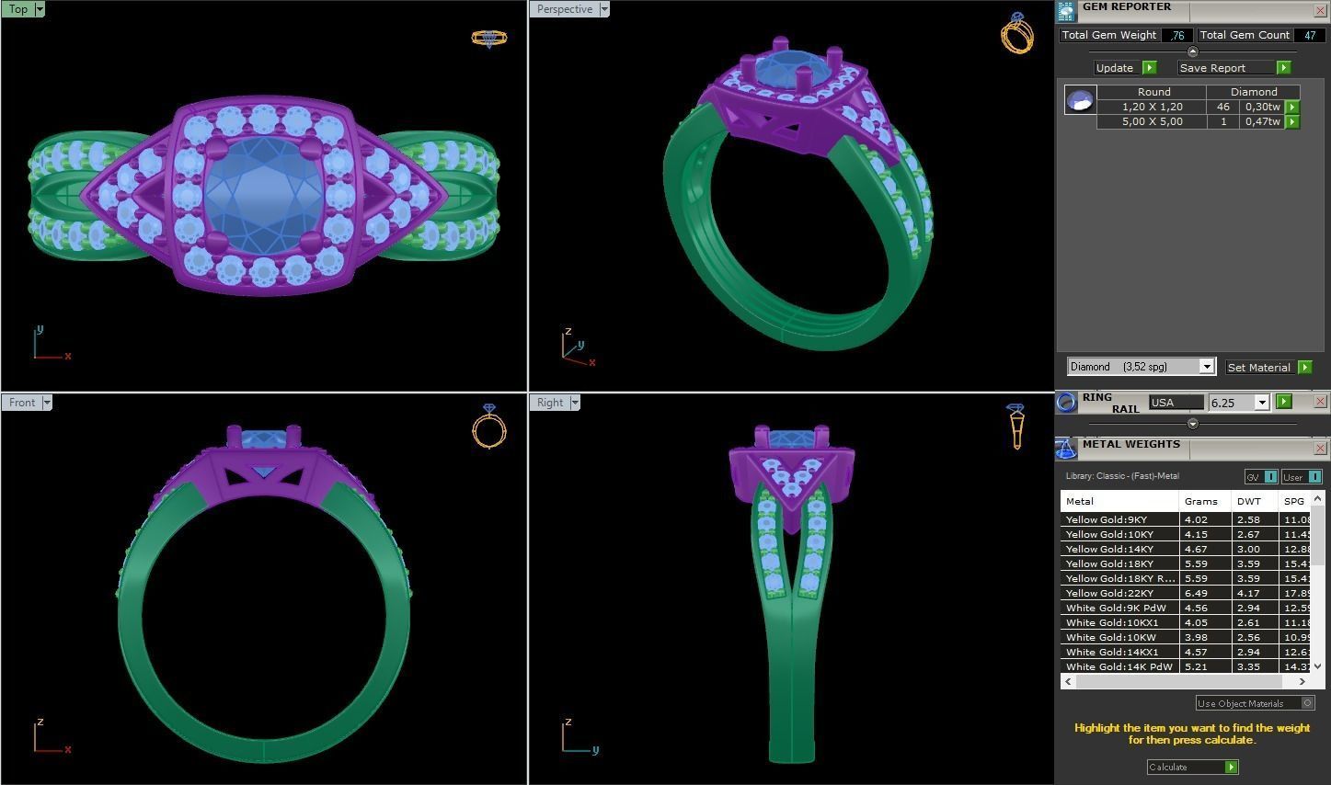Click green arrow beside Save Report

(x=1283, y=68)
